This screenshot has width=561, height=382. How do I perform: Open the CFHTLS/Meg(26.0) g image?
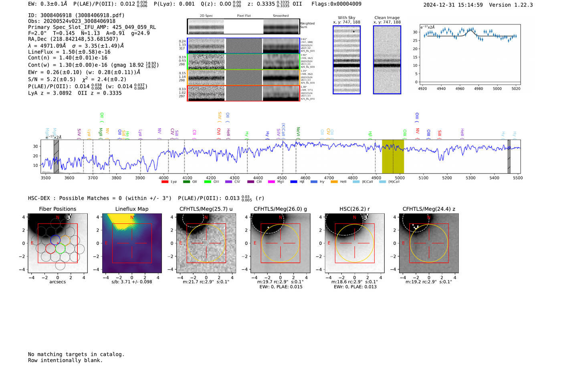point(280,243)
